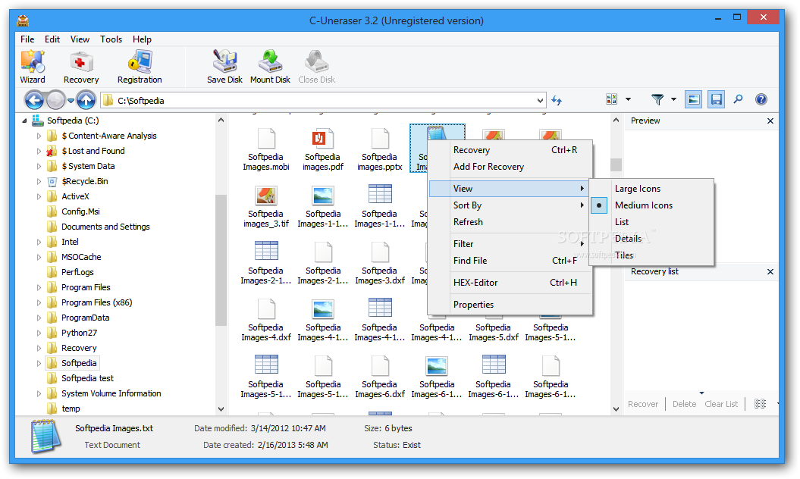This screenshot has height=479, width=800.
Task: Open the Edit menu
Action: (52, 39)
